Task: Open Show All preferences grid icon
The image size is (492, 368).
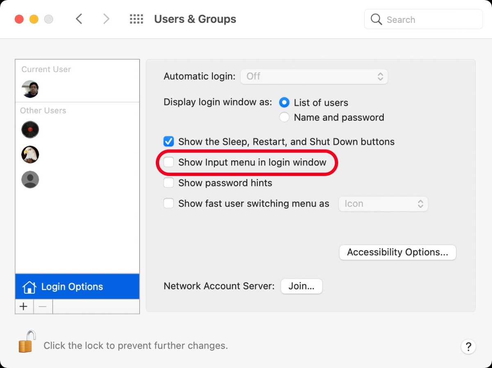Action: tap(136, 18)
